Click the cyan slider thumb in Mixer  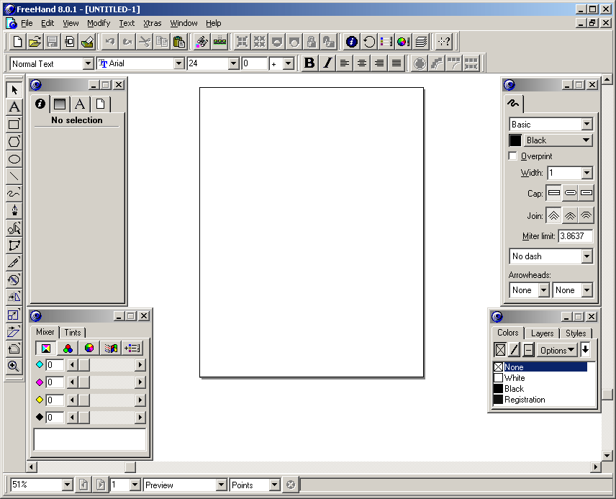[x=84, y=365]
